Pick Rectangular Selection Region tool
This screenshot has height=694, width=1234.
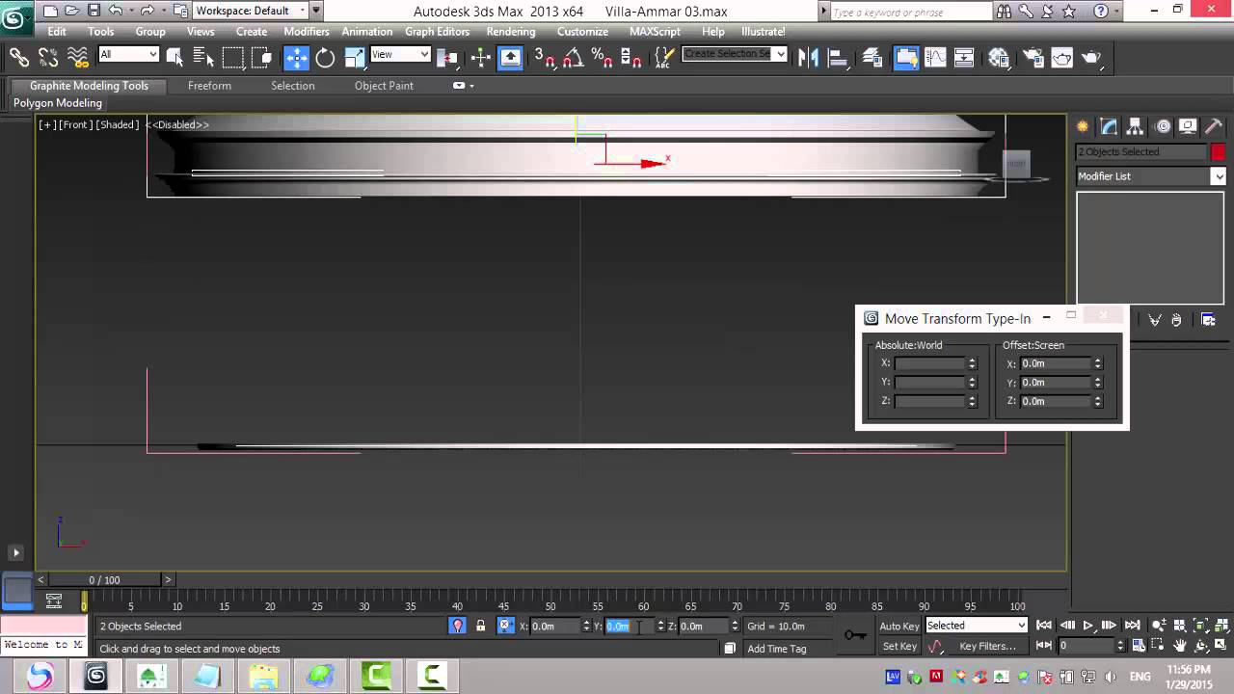[x=233, y=58]
